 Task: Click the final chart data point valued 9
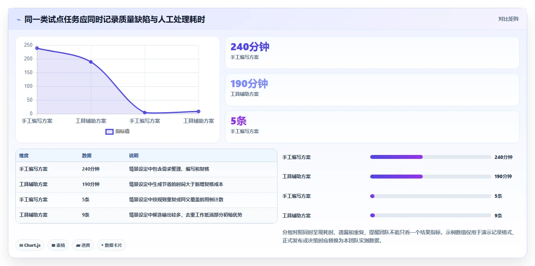(x=199, y=111)
